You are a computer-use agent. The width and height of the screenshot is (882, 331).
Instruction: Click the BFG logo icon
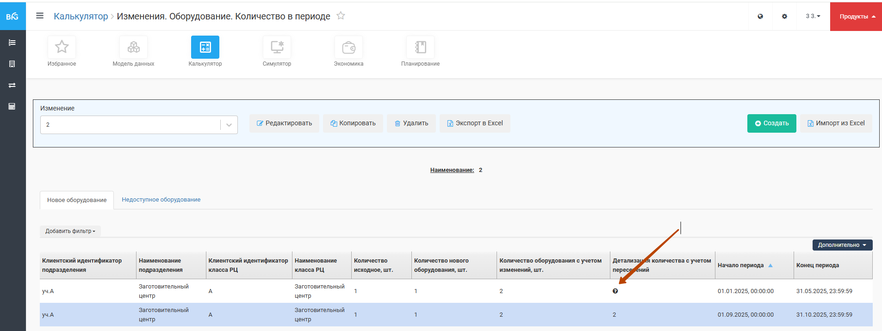(x=12, y=16)
